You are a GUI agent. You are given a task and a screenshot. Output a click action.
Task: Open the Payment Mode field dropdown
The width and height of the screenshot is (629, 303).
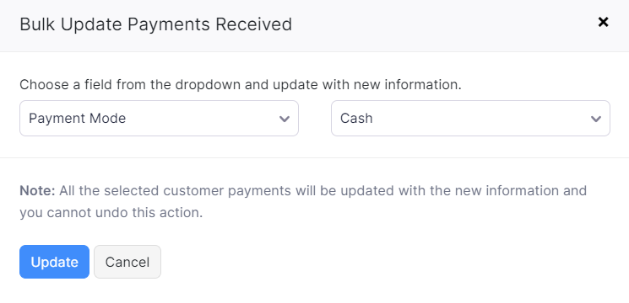159,119
